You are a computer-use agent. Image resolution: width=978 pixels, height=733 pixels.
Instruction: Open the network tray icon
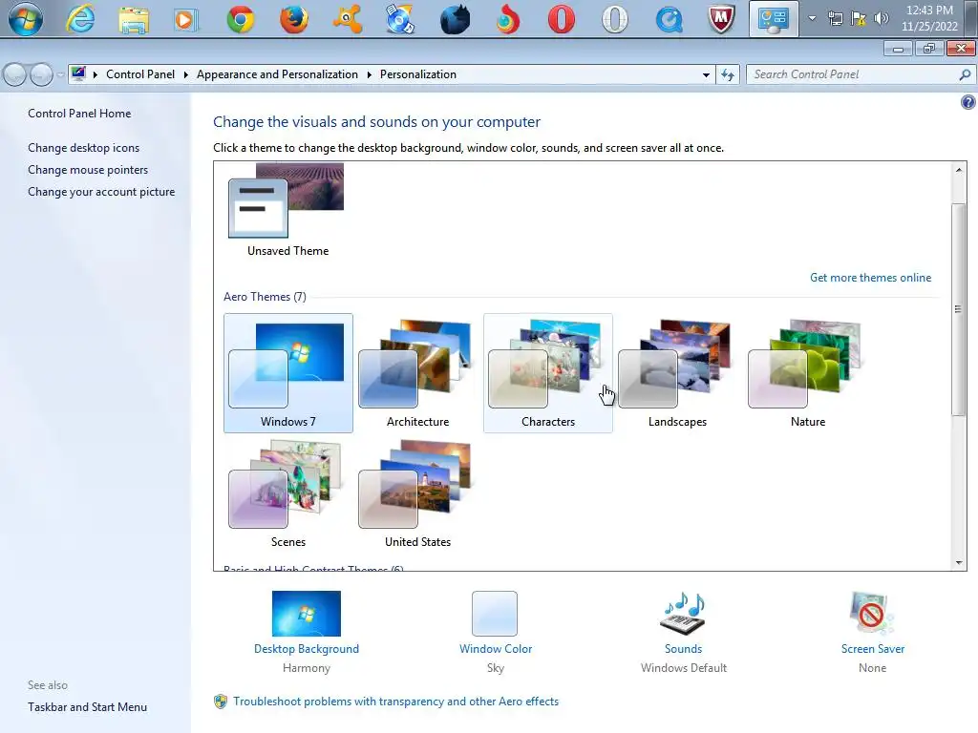pos(835,18)
